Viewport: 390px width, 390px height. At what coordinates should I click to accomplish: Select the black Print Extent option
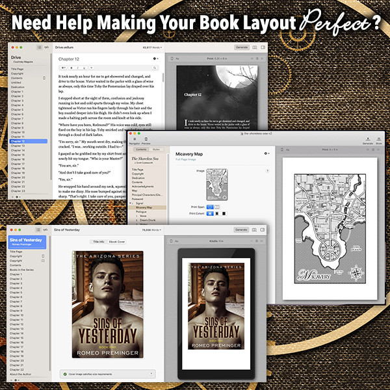pyautogui.click(x=225, y=213)
